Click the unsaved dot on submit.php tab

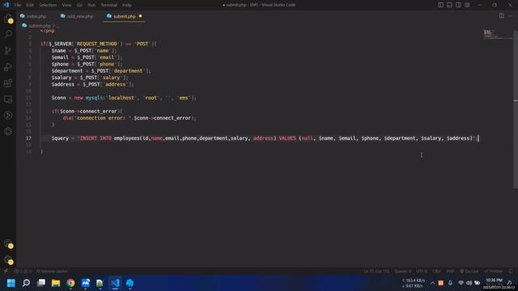(x=140, y=16)
